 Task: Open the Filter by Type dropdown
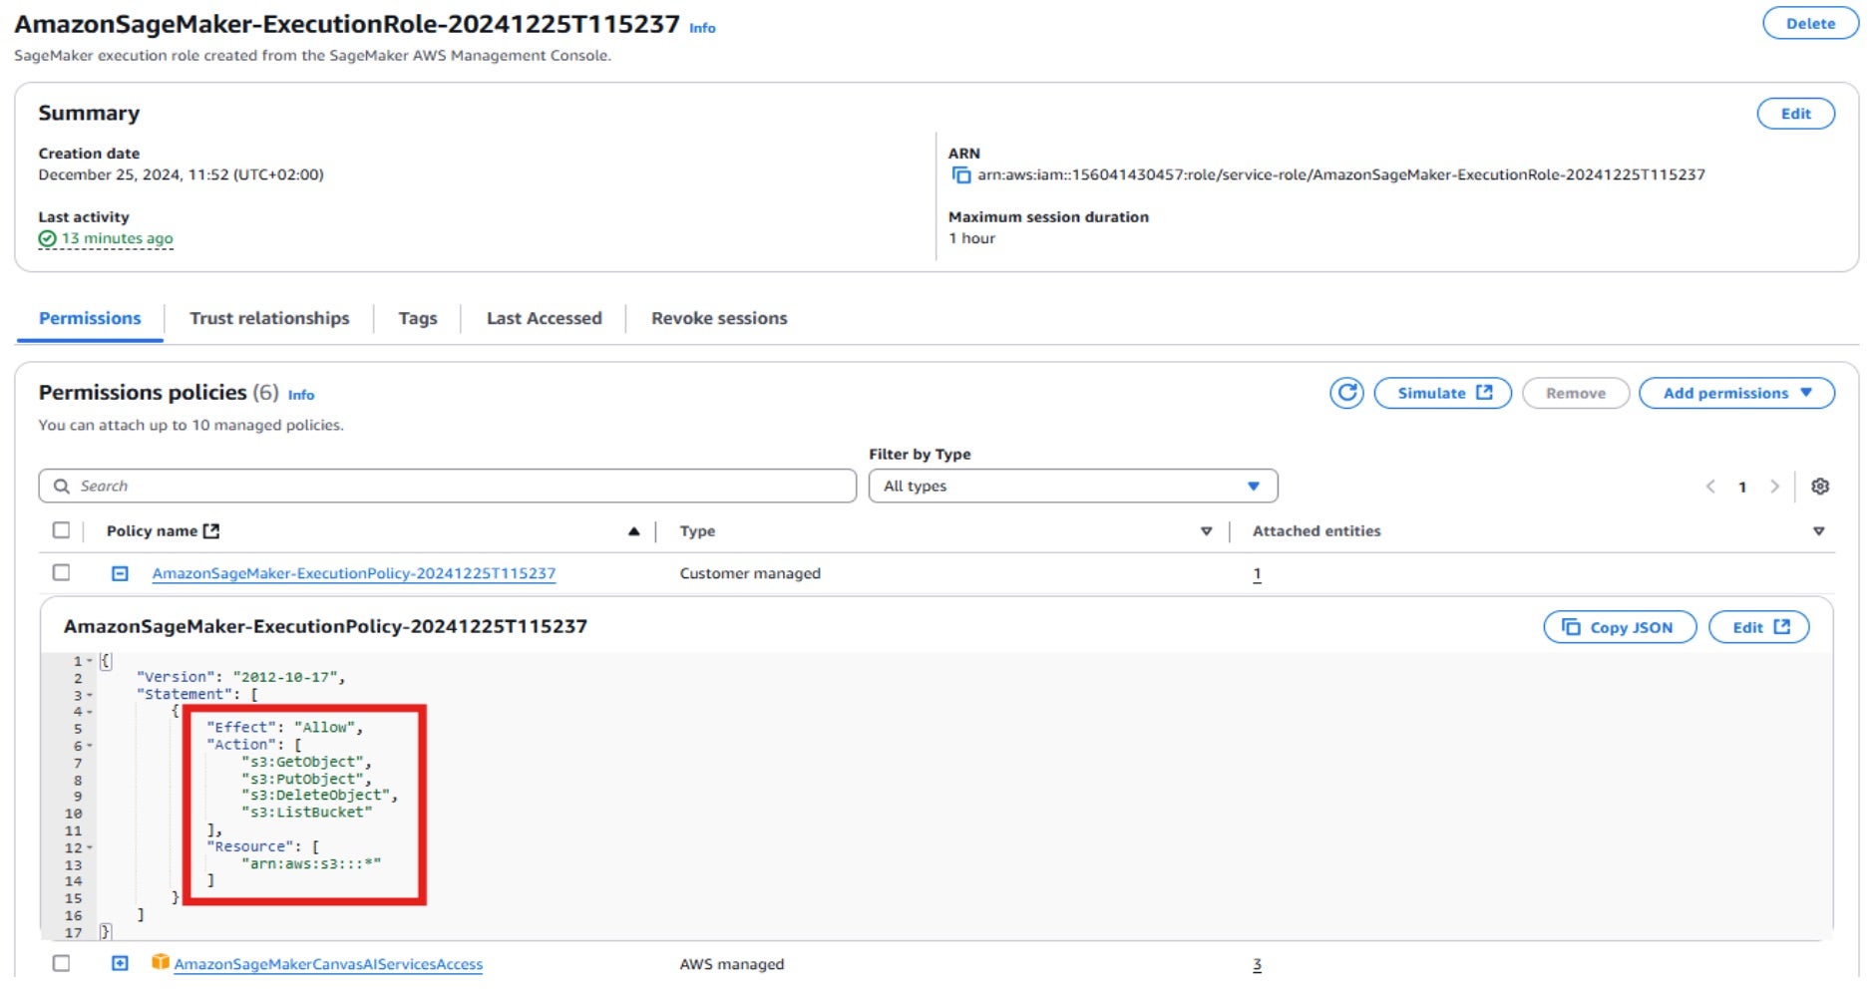[1072, 487]
